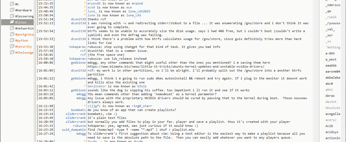Click the luna_LAS2025 nick in chat

[x=139, y=11]
